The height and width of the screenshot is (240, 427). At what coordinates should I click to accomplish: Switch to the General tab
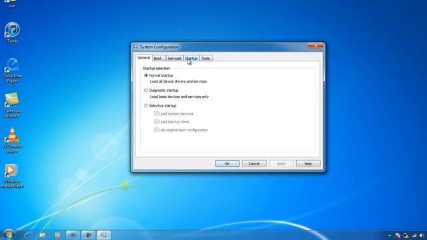tap(143, 58)
